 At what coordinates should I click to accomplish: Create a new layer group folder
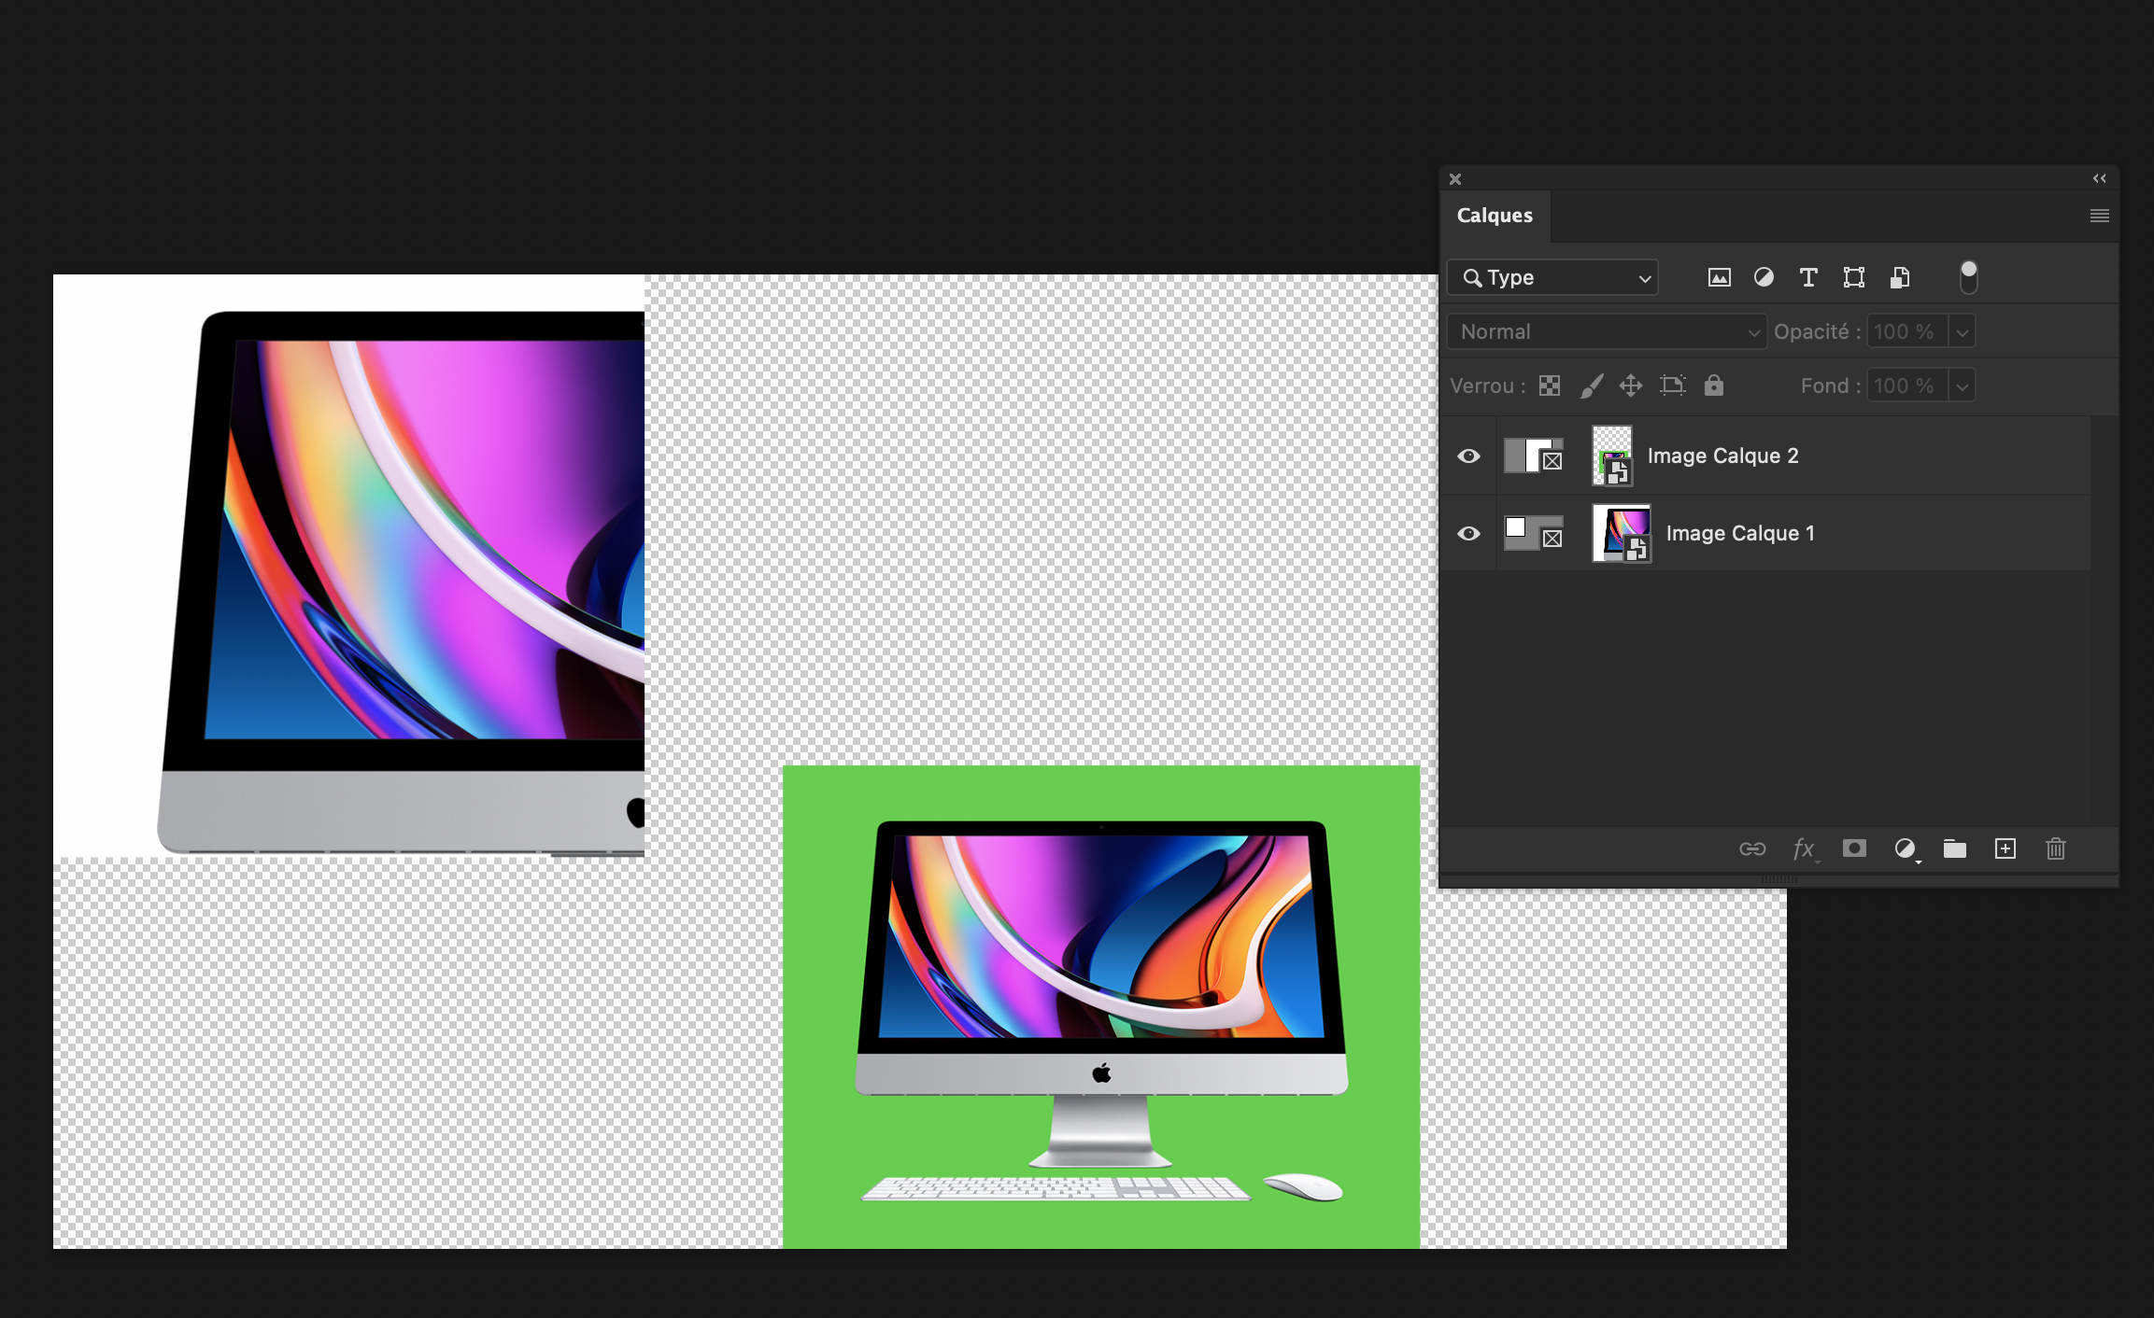point(1955,848)
